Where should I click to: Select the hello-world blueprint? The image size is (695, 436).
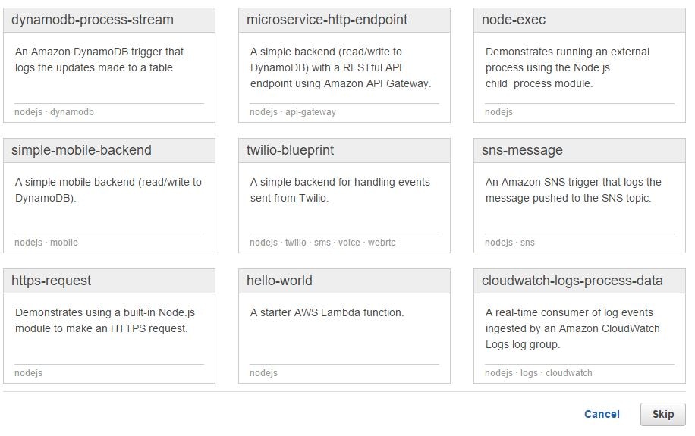click(279, 281)
